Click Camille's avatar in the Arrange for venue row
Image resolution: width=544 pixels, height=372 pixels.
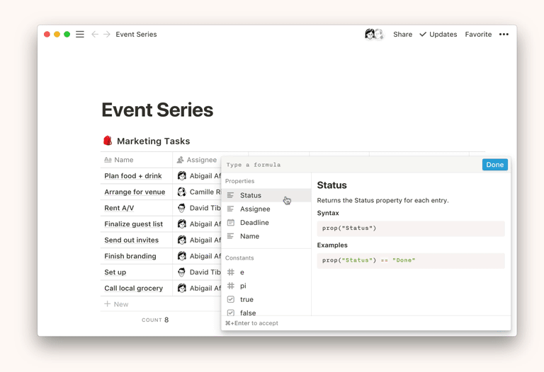coord(182,192)
